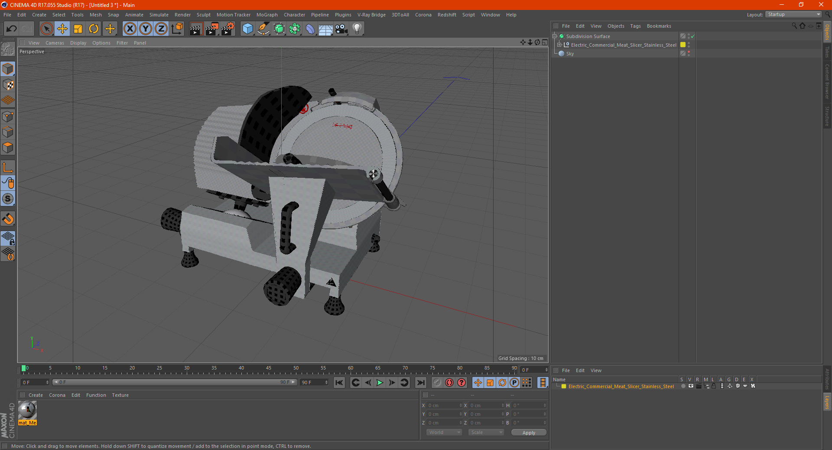832x450 pixels.
Task: Select Points mode in left sidebar
Action: [x=8, y=116]
